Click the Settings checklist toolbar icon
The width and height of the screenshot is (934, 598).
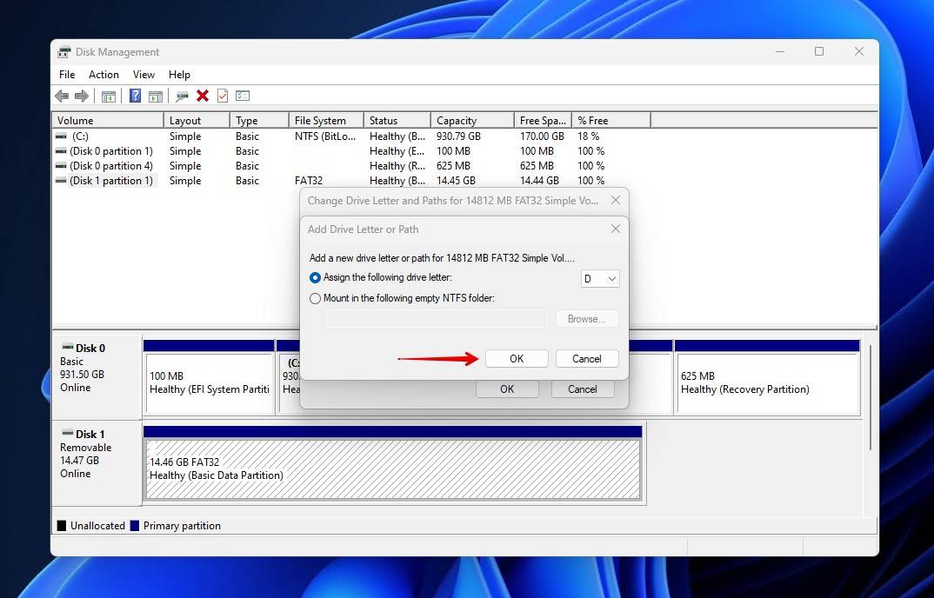243,96
